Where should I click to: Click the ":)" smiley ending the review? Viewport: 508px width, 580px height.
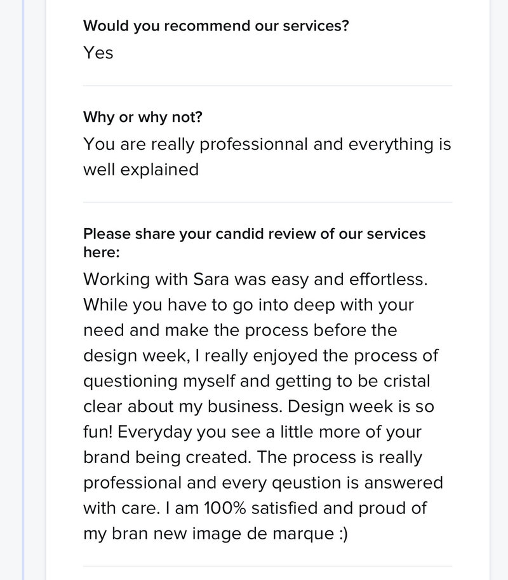click(343, 534)
